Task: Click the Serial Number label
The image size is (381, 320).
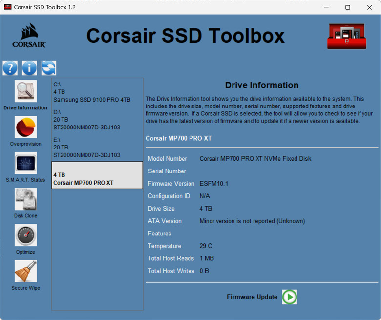Action: point(167,171)
